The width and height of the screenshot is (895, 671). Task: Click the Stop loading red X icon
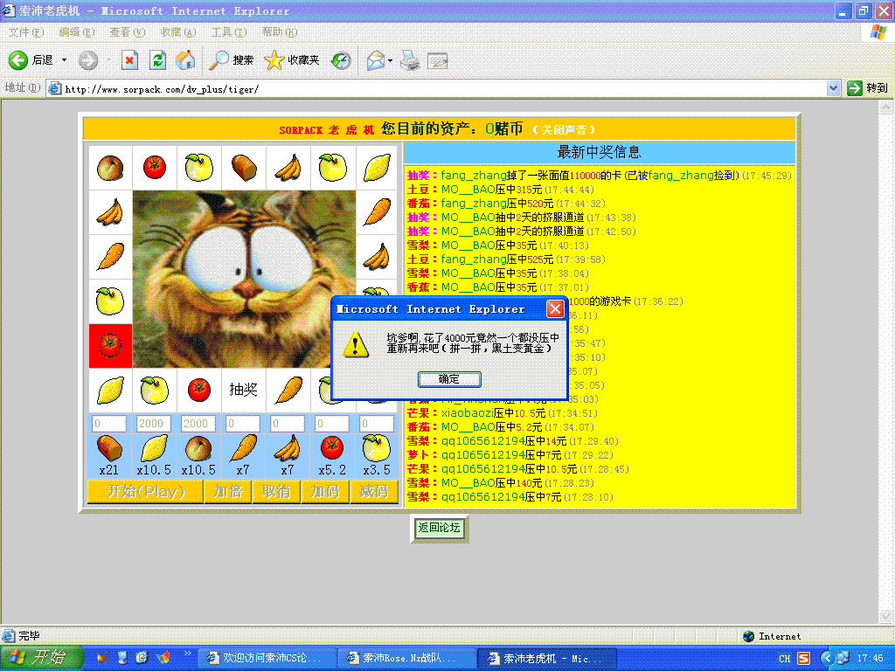click(129, 60)
